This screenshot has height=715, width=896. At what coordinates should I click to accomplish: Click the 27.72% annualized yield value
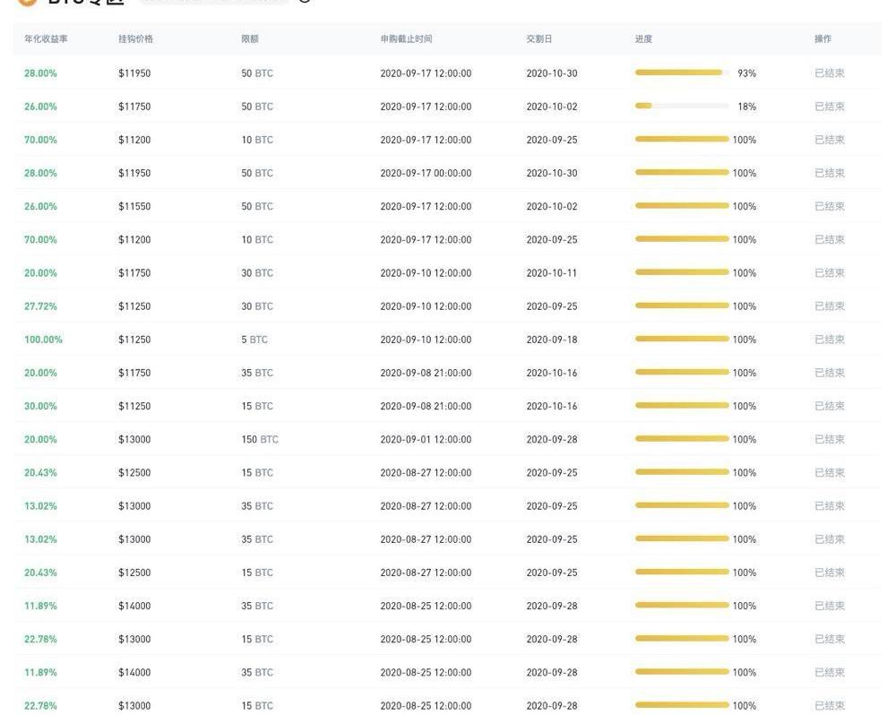[x=40, y=306]
